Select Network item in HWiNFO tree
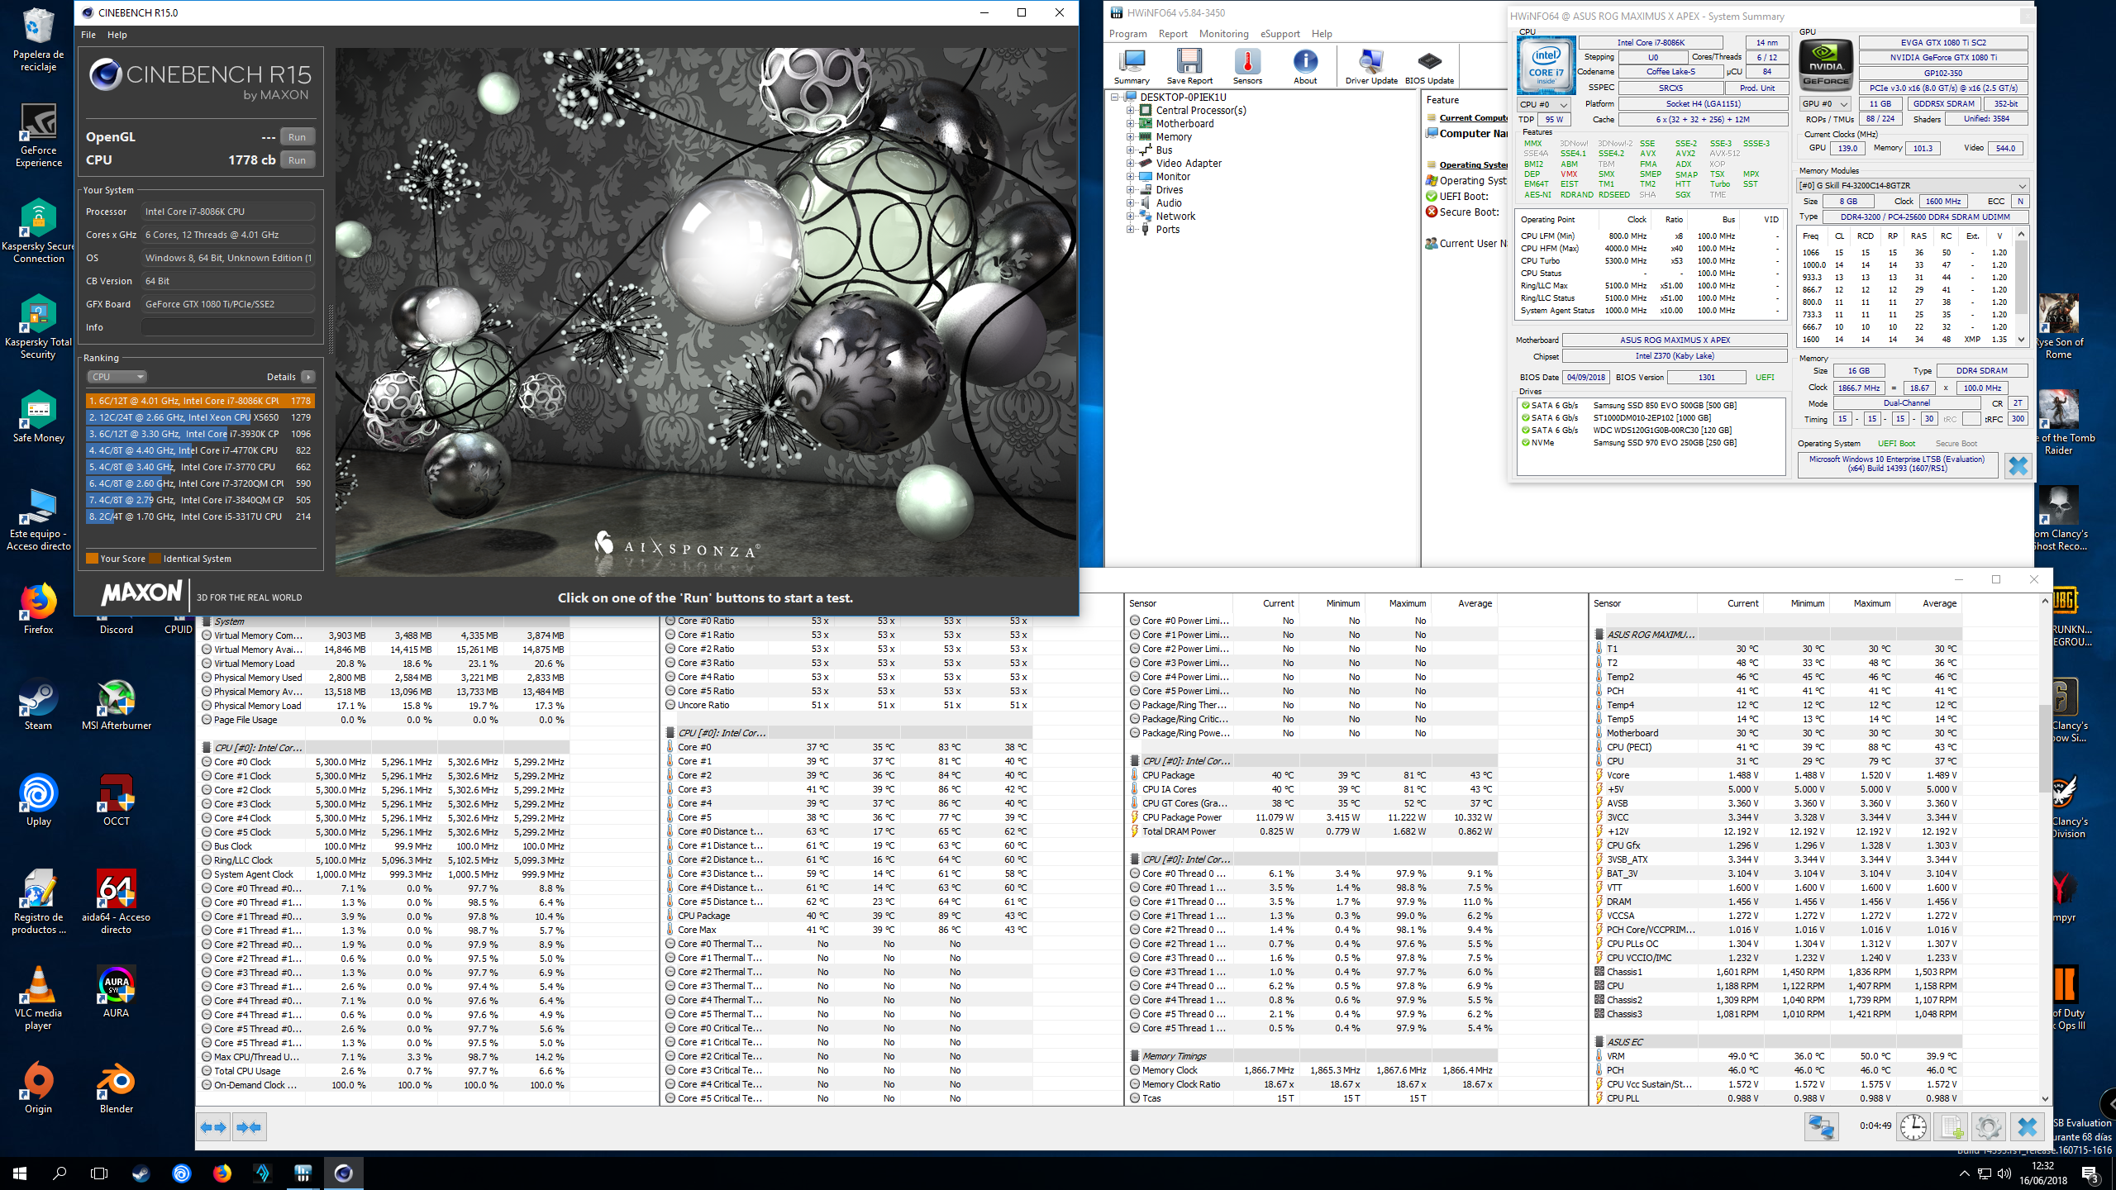This screenshot has height=1190, width=2116. [1175, 217]
